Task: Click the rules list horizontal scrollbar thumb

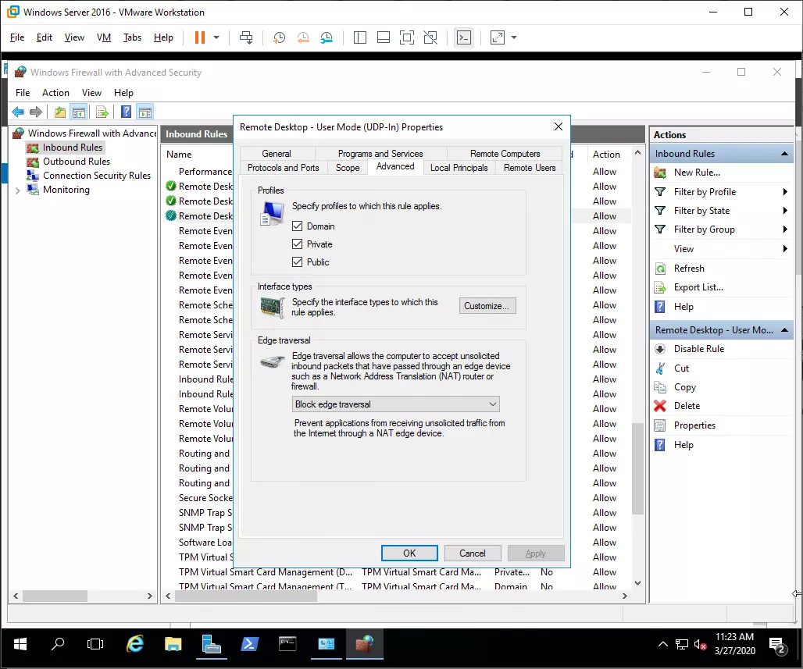Action: pos(246,596)
